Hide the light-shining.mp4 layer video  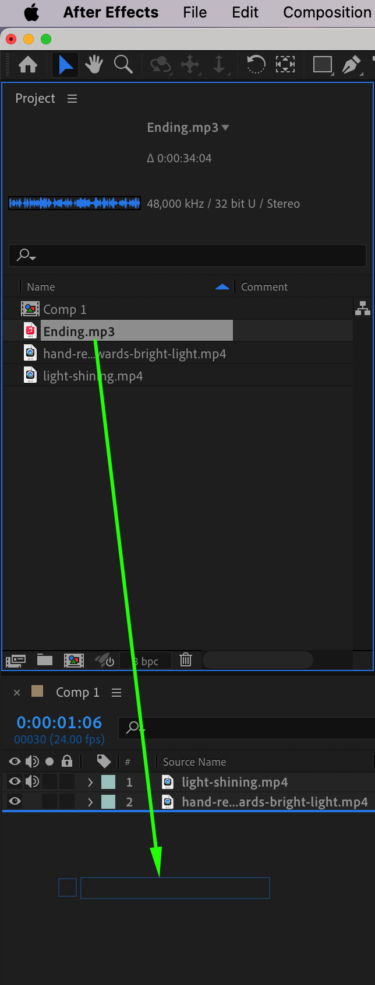pyautogui.click(x=15, y=781)
